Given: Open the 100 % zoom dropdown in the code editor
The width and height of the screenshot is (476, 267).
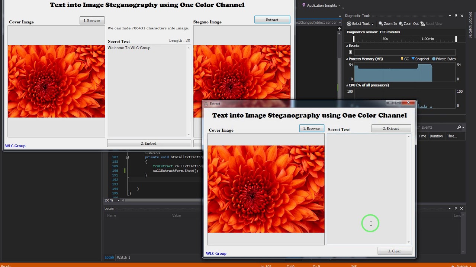Looking at the screenshot, I should (x=119, y=200).
